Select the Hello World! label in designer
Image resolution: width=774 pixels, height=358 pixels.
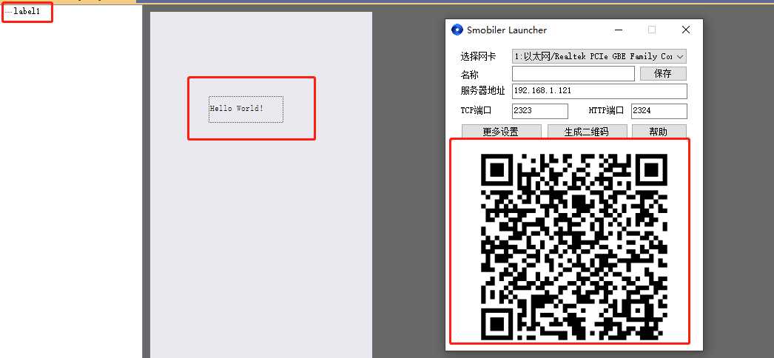coord(246,109)
